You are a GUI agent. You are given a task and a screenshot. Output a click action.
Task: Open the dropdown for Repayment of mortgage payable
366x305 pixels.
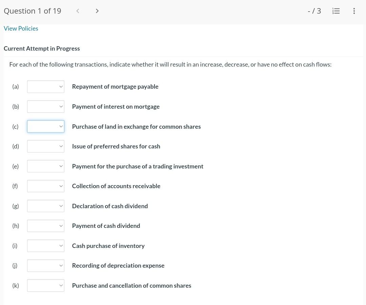(x=45, y=86)
